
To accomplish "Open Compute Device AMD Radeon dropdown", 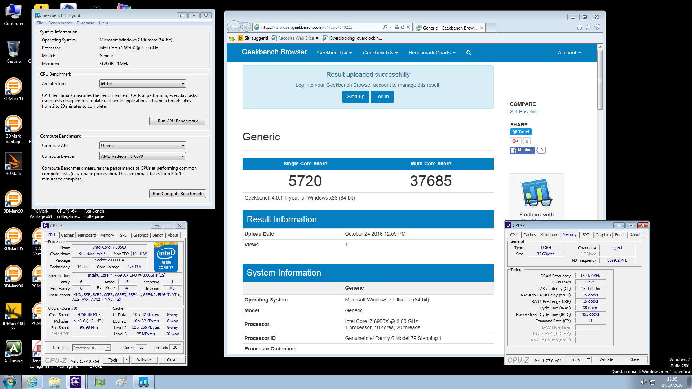I will (143, 156).
